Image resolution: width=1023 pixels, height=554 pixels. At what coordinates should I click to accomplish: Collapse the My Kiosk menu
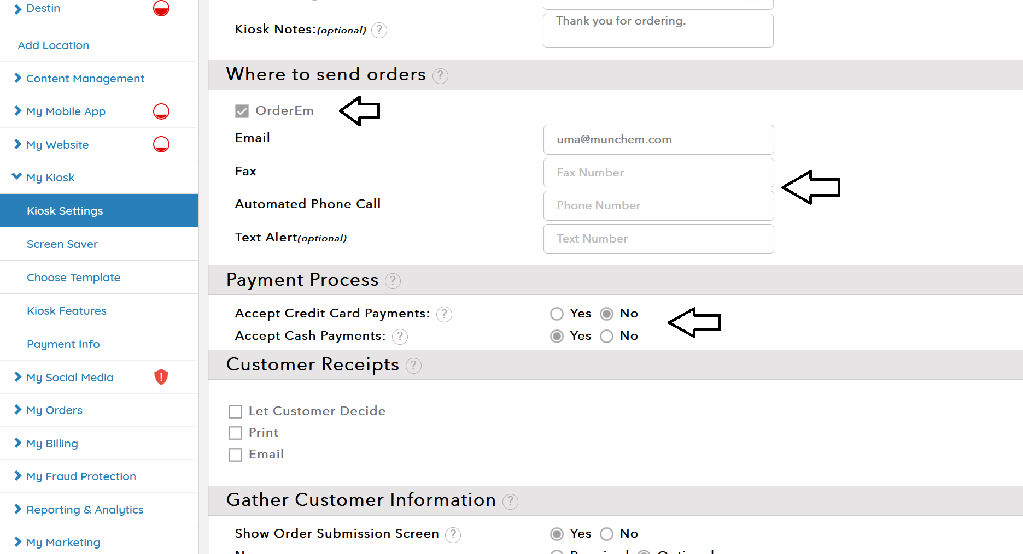pyautogui.click(x=50, y=178)
